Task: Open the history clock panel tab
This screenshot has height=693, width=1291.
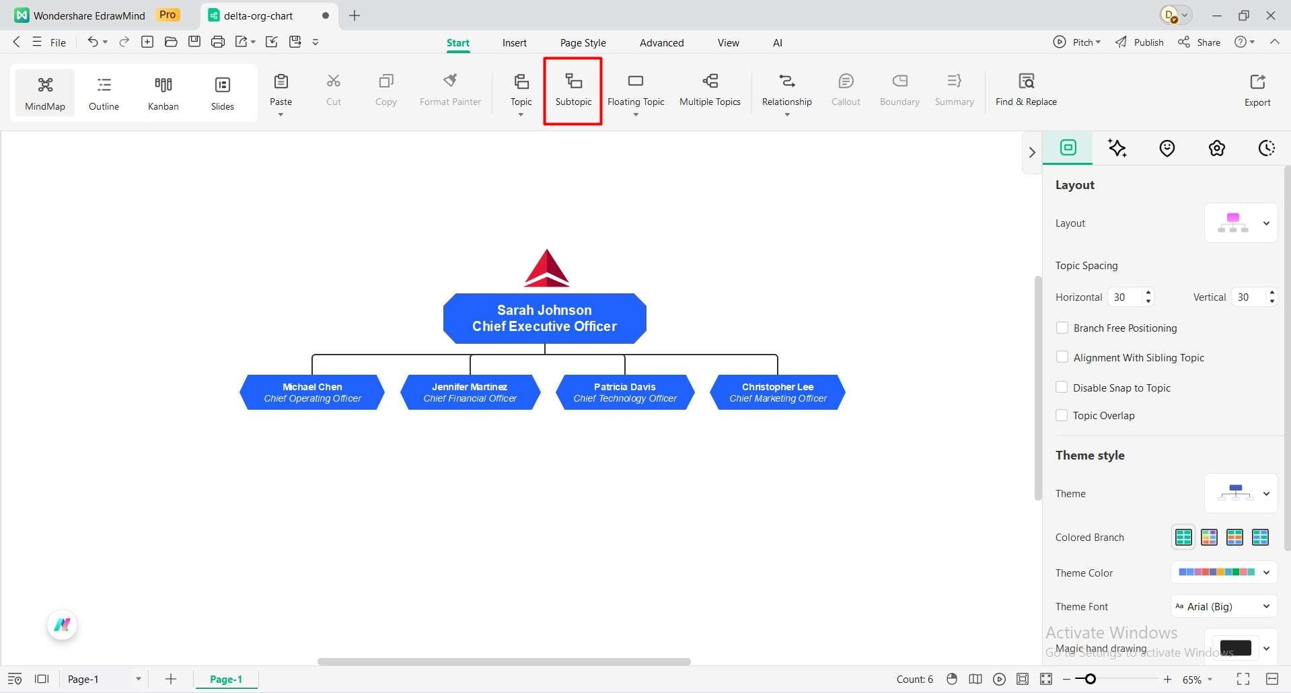Action: click(1267, 148)
